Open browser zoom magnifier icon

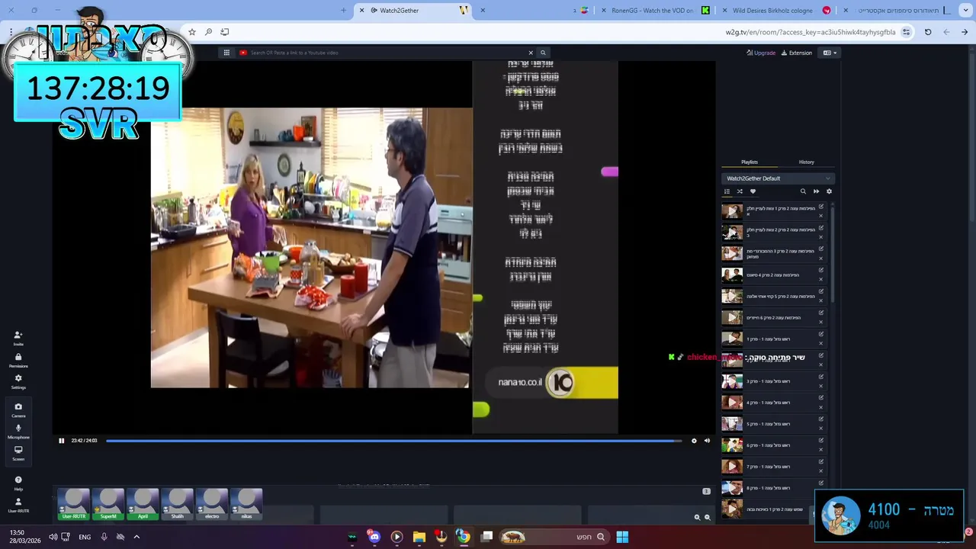[208, 32]
